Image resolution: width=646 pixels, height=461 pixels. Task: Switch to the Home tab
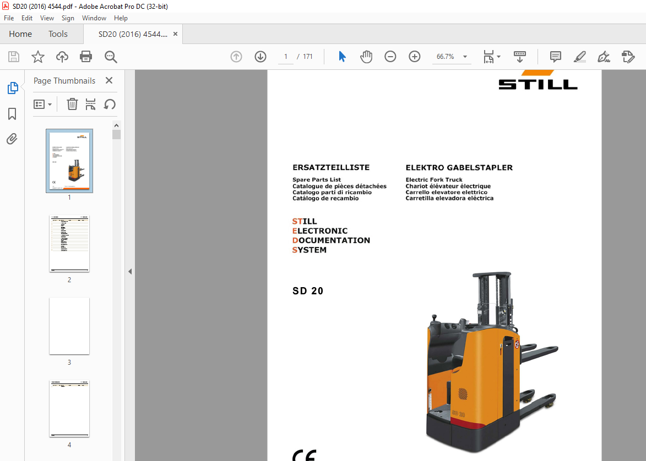(x=20, y=34)
